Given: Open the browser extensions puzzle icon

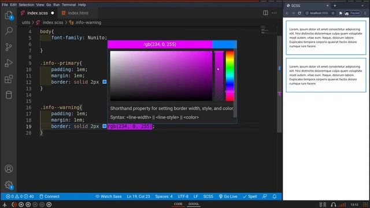Looking at the screenshot, I should pos(341,13).
